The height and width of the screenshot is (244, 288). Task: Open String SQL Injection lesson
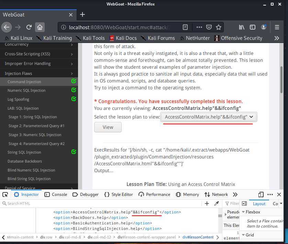coord(24,152)
